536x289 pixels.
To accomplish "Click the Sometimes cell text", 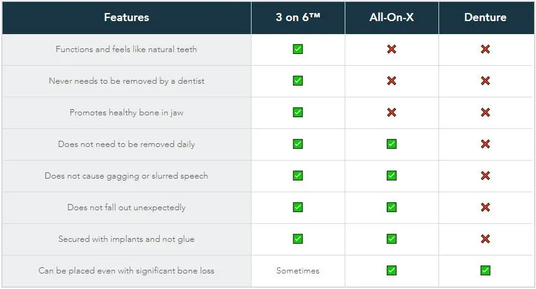I will click(x=298, y=270).
